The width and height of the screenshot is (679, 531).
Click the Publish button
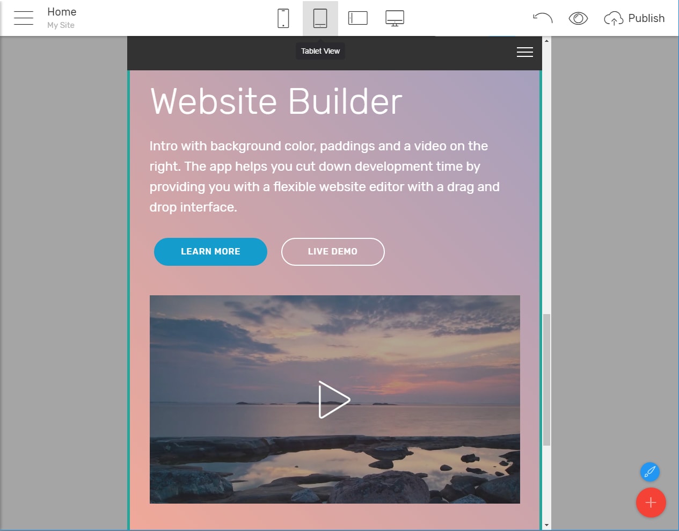[x=634, y=18]
